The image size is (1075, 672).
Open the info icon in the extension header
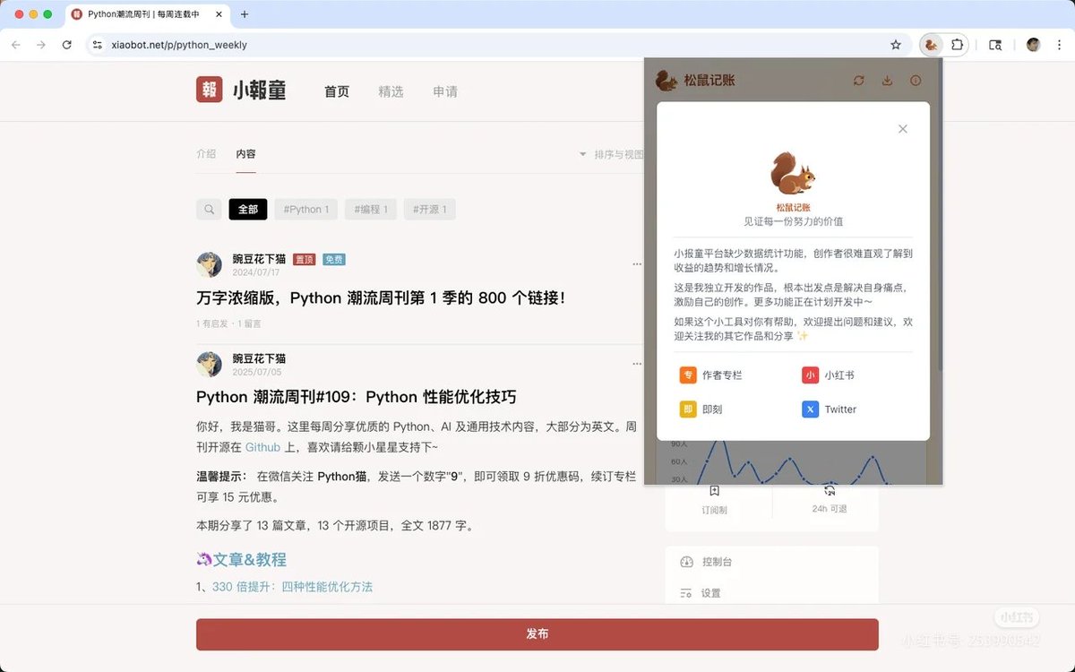click(x=915, y=80)
